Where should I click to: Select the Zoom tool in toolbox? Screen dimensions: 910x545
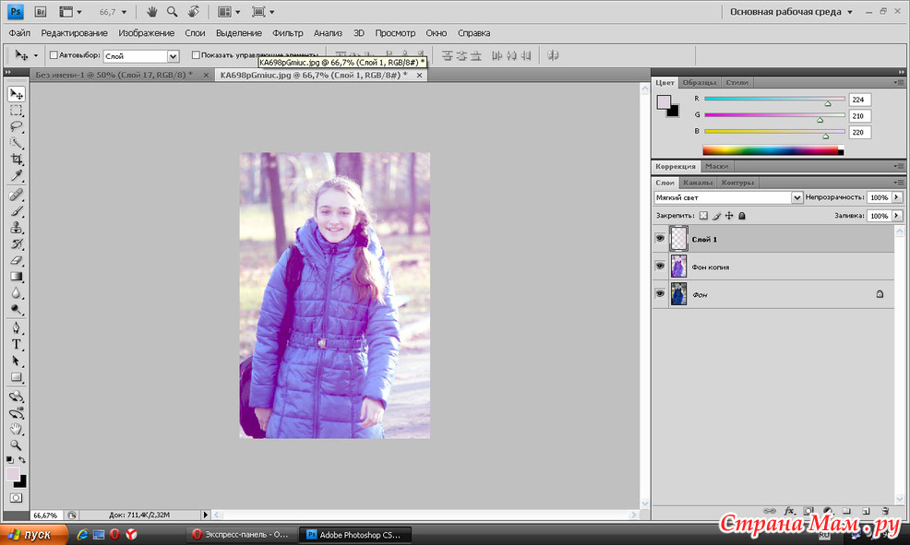pyautogui.click(x=17, y=445)
